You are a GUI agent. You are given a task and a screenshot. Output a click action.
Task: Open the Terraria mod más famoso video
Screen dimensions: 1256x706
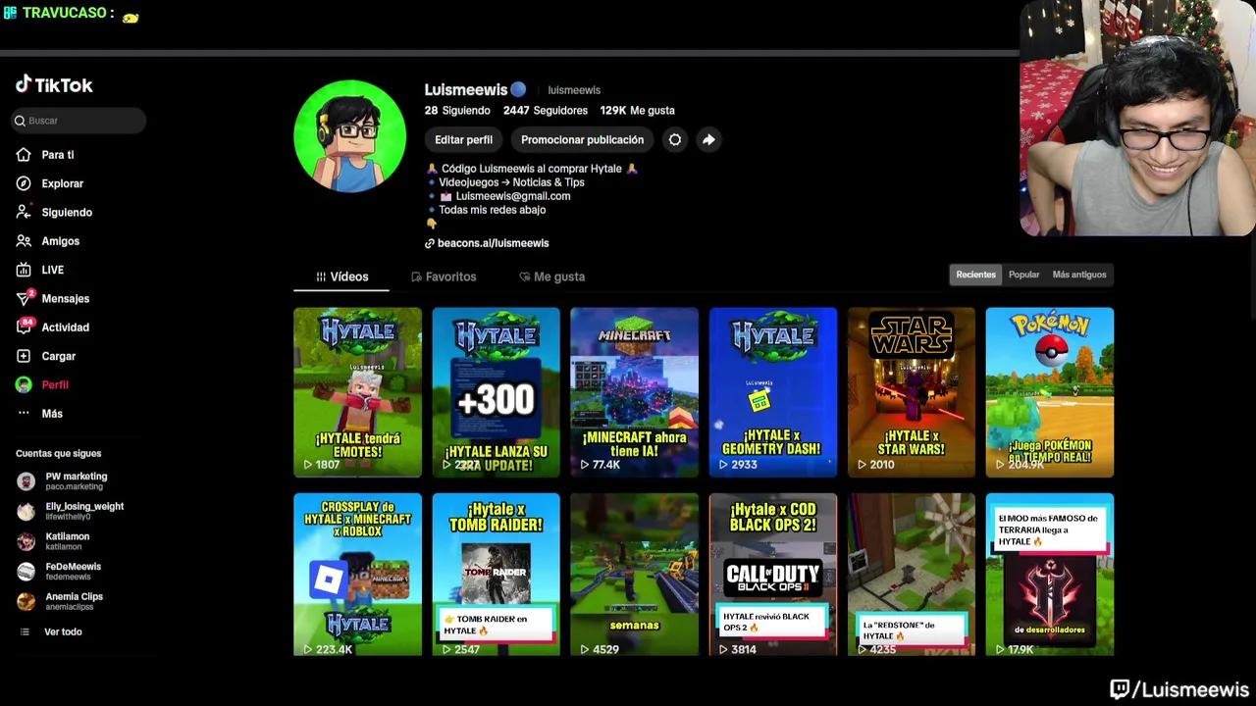1050,575
